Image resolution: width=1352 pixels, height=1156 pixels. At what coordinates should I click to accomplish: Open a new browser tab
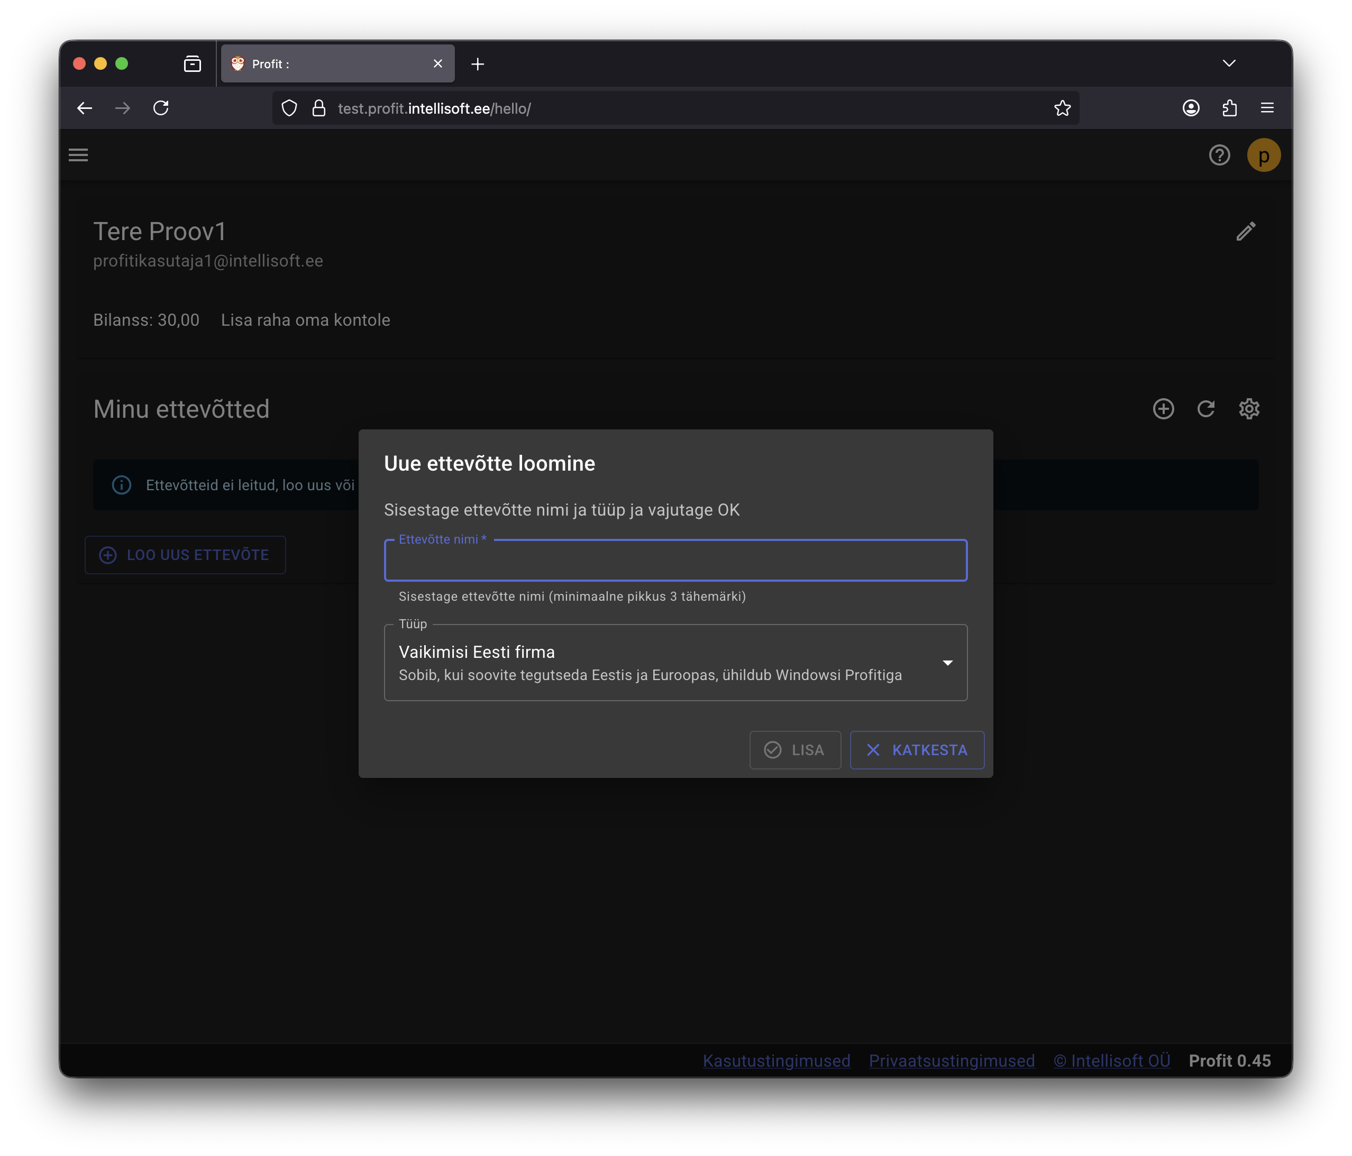point(478,64)
